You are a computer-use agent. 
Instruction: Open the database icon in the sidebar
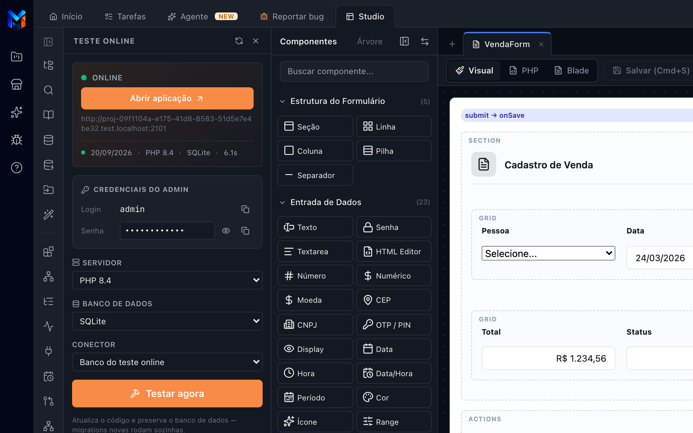click(x=49, y=140)
